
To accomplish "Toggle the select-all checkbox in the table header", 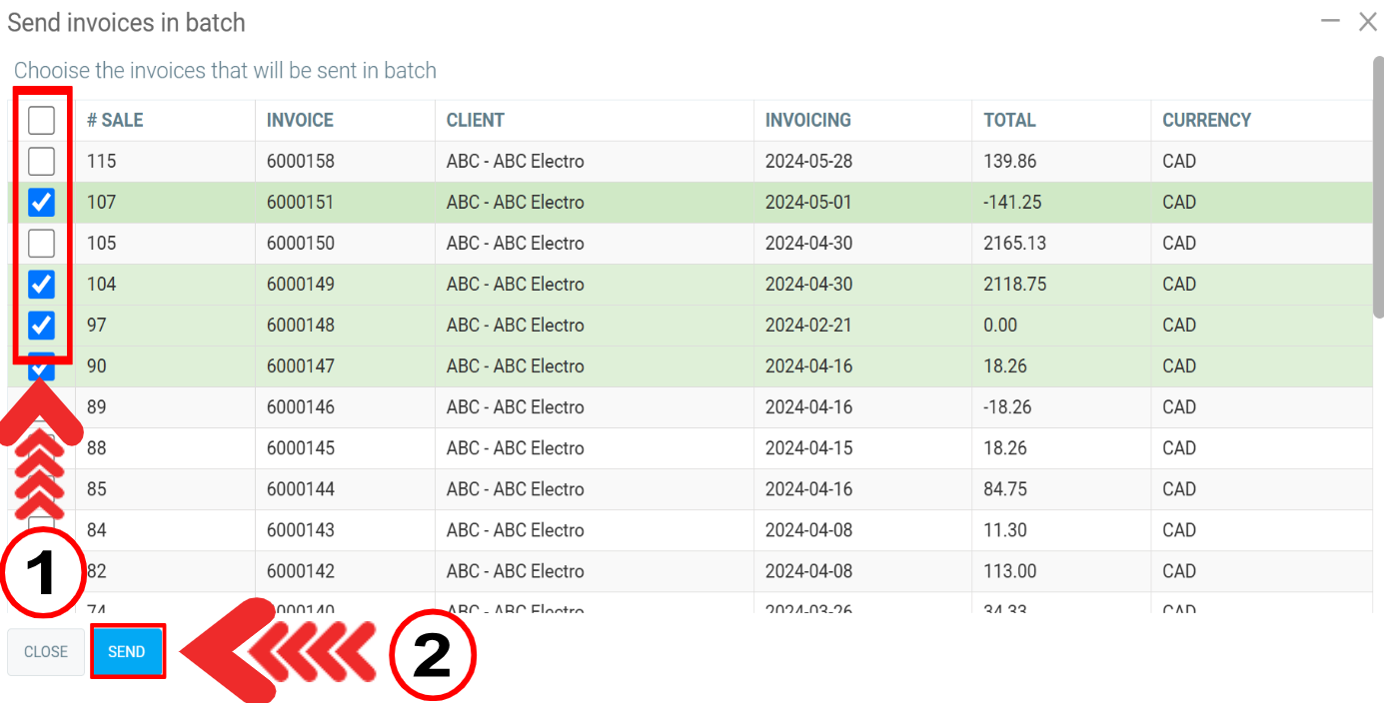I will point(41,121).
